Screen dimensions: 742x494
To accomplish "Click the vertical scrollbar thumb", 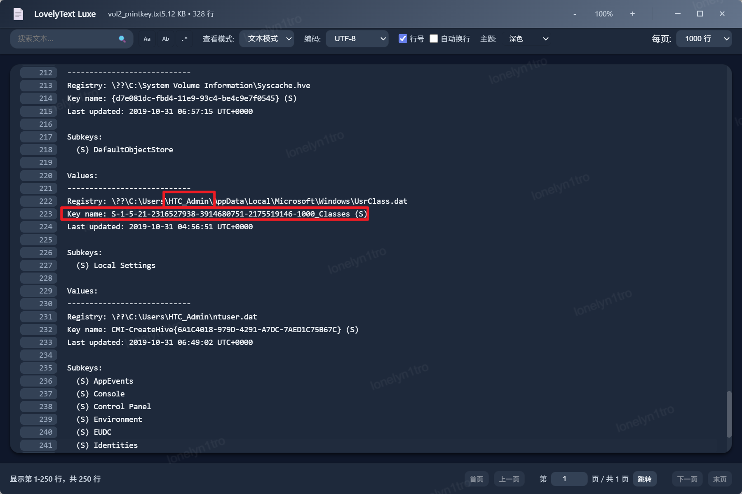I will pyautogui.click(x=729, y=414).
